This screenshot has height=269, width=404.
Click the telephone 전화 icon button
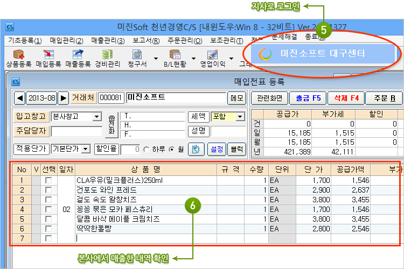(x=112, y=125)
